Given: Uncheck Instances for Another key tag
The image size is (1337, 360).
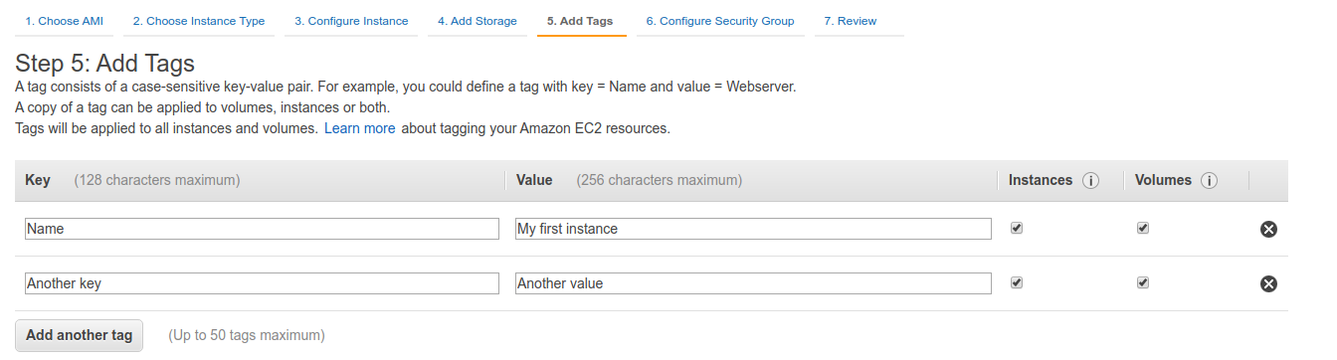Looking at the screenshot, I should pyautogui.click(x=1016, y=282).
